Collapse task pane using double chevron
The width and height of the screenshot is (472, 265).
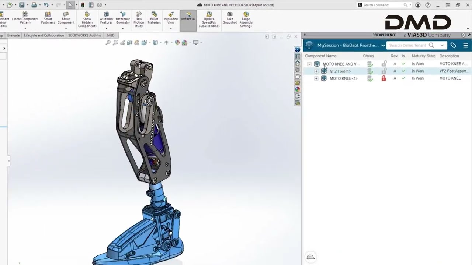pos(305,35)
